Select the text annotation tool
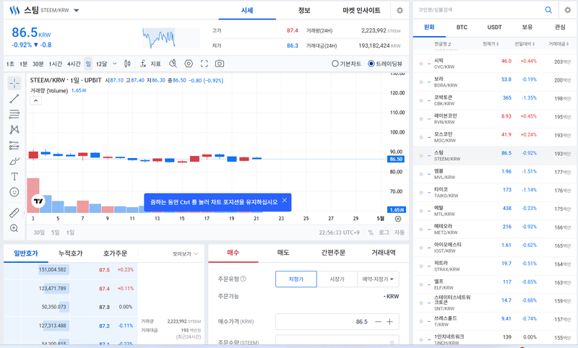 click(14, 176)
